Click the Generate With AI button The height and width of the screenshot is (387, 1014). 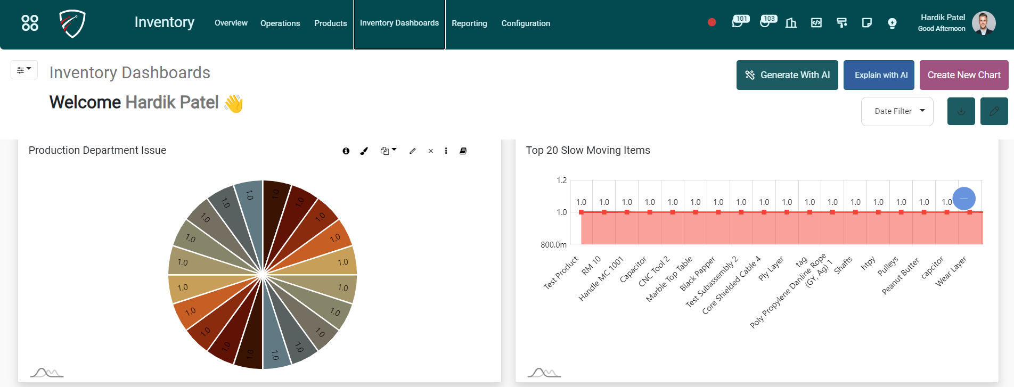click(x=787, y=75)
